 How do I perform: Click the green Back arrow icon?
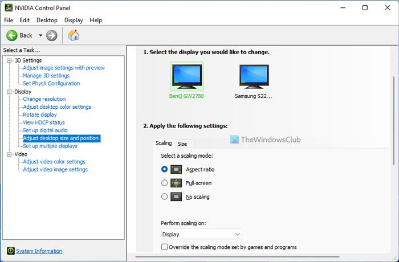point(12,35)
